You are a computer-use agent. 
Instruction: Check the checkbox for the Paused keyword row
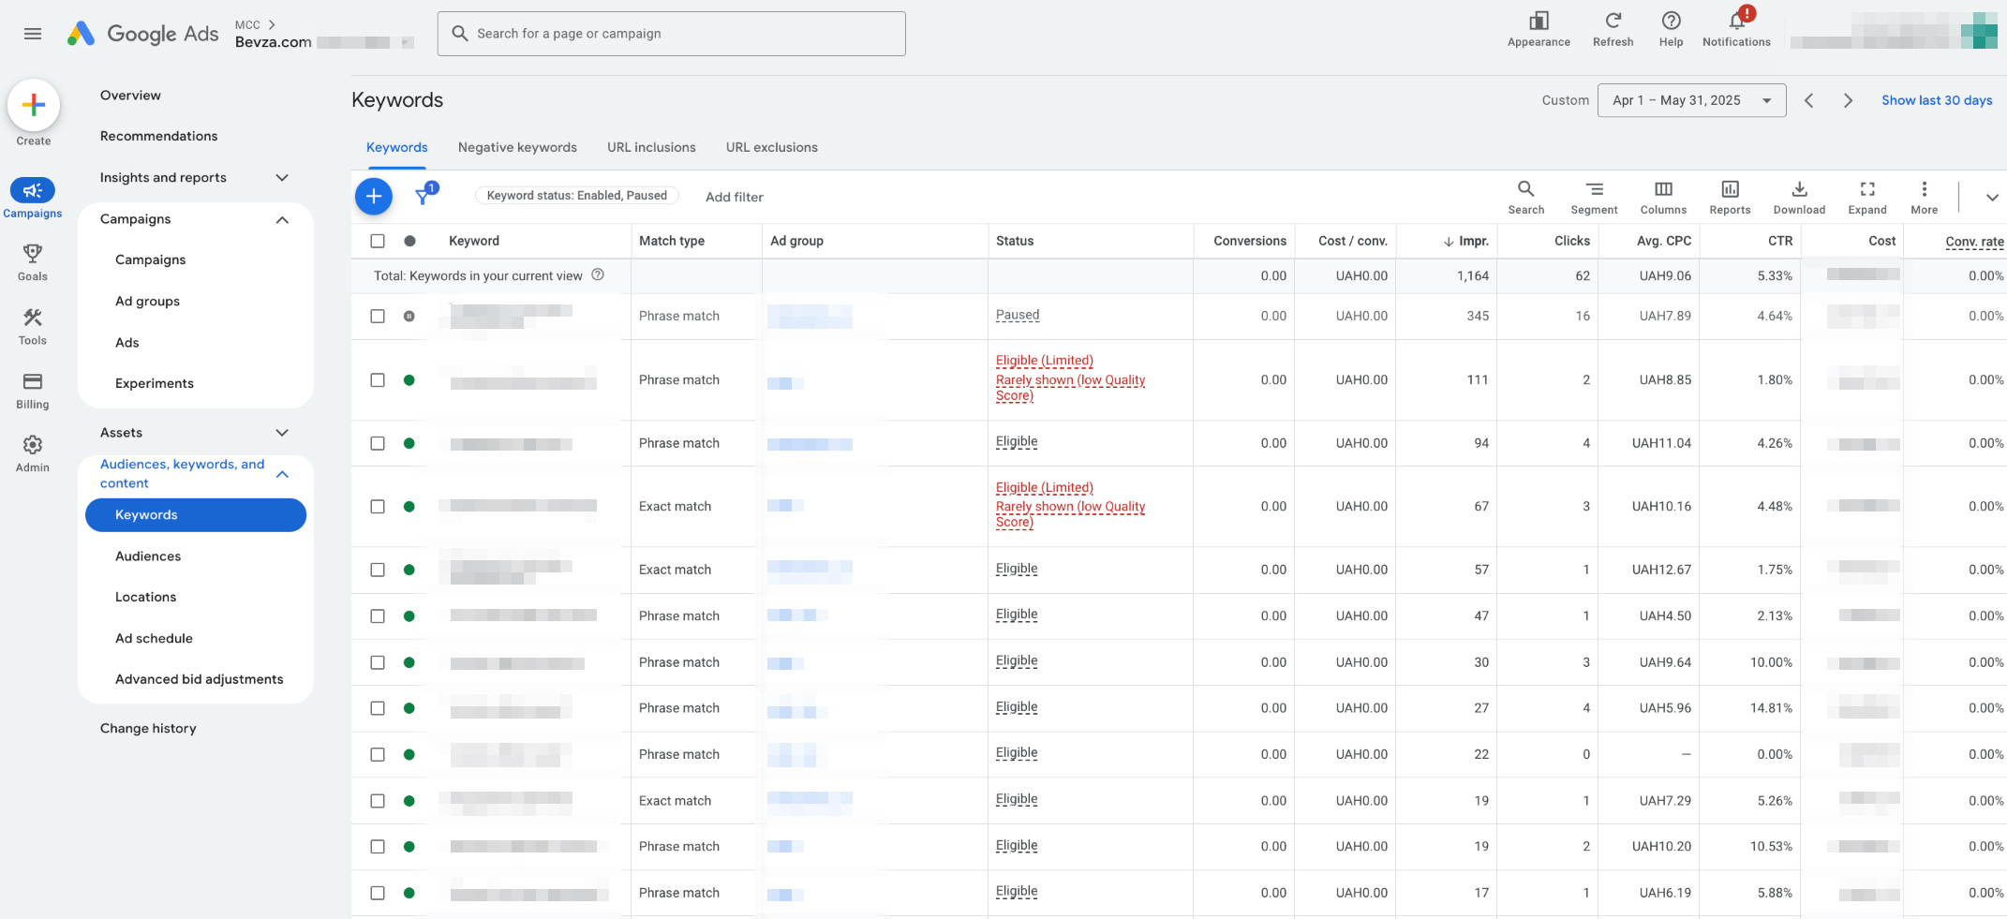[378, 317]
